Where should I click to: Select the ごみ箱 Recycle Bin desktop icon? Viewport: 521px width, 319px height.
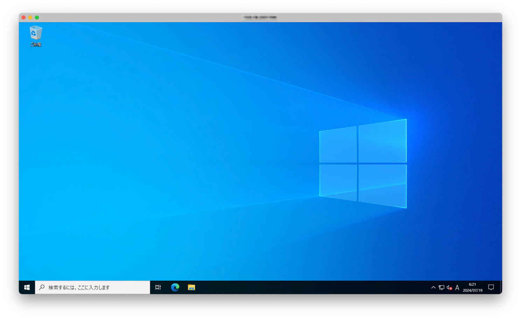[35, 36]
